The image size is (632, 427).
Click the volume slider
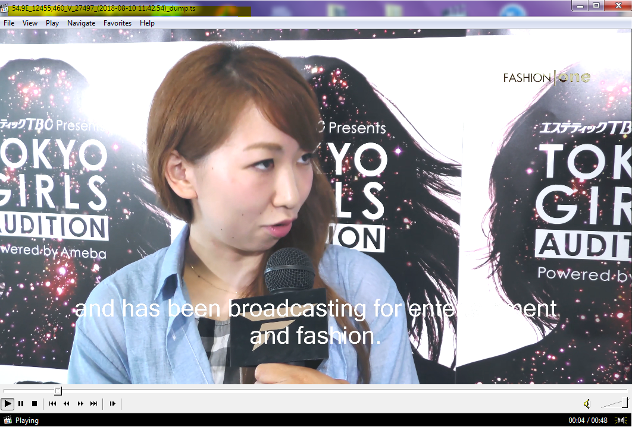tap(613, 404)
